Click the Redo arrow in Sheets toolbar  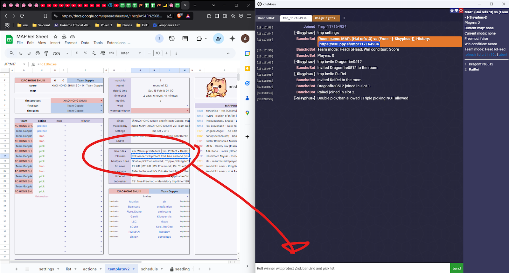click(29, 53)
